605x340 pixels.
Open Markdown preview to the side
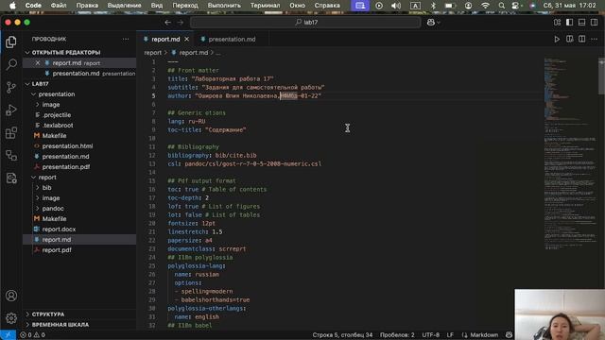pyautogui.click(x=569, y=39)
